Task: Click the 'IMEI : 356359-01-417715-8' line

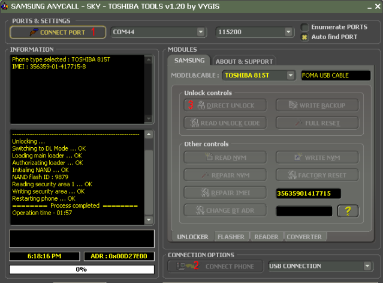Action: (x=49, y=67)
